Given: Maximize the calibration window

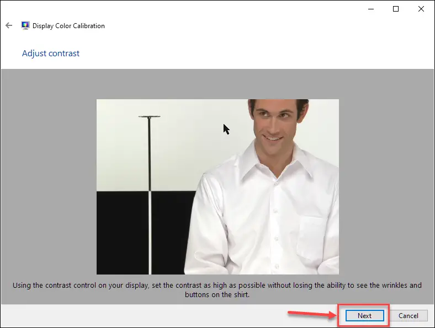Looking at the screenshot, I should (x=396, y=9).
